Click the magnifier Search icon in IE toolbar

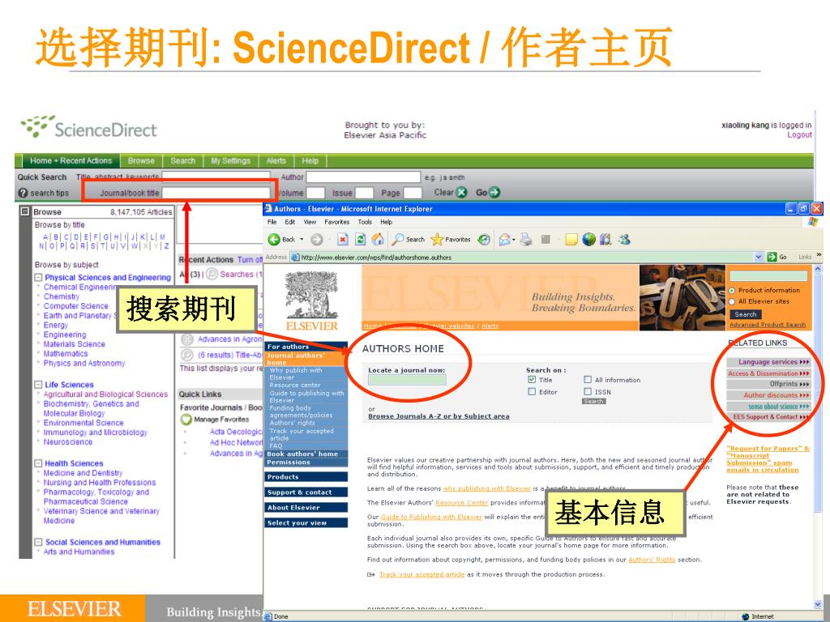397,240
